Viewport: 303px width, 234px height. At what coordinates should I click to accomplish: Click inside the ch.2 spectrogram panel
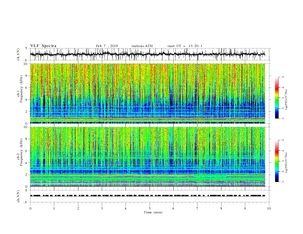[x=147, y=157]
